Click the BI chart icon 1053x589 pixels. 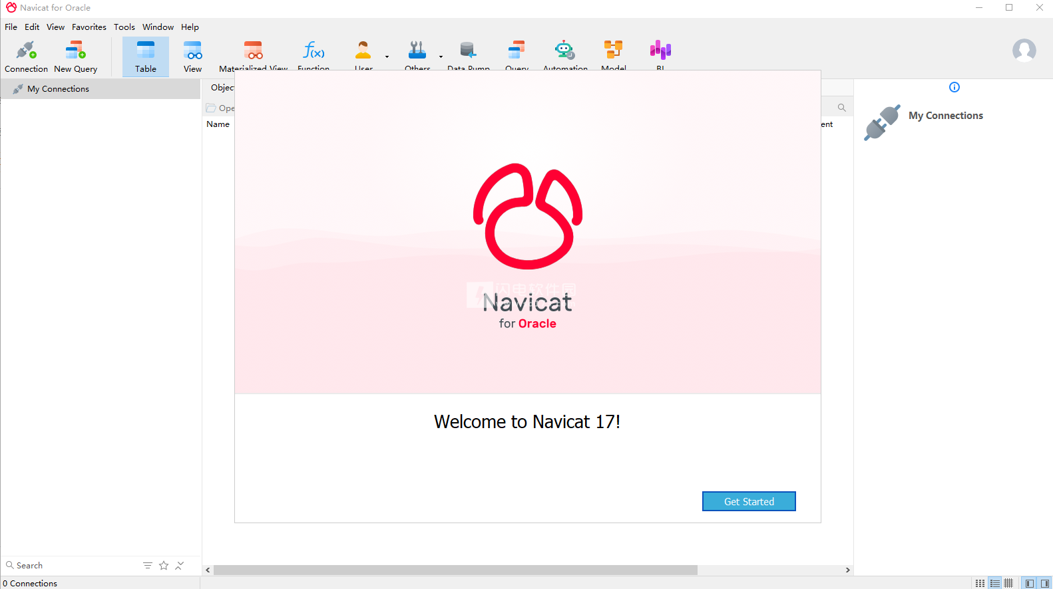click(x=660, y=53)
